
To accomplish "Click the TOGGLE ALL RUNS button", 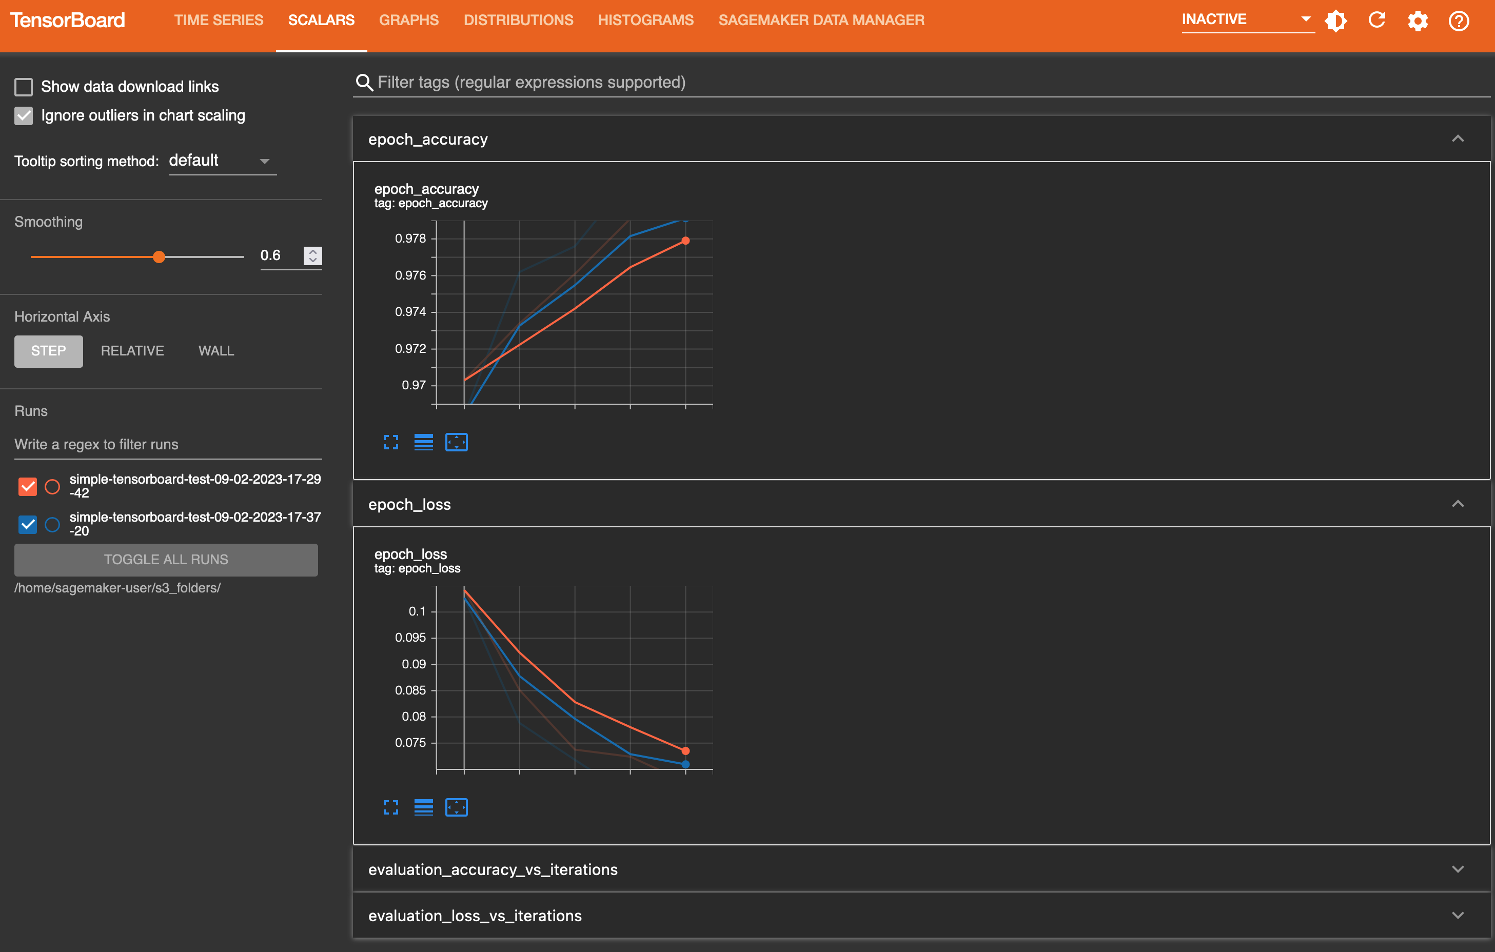I will (166, 559).
